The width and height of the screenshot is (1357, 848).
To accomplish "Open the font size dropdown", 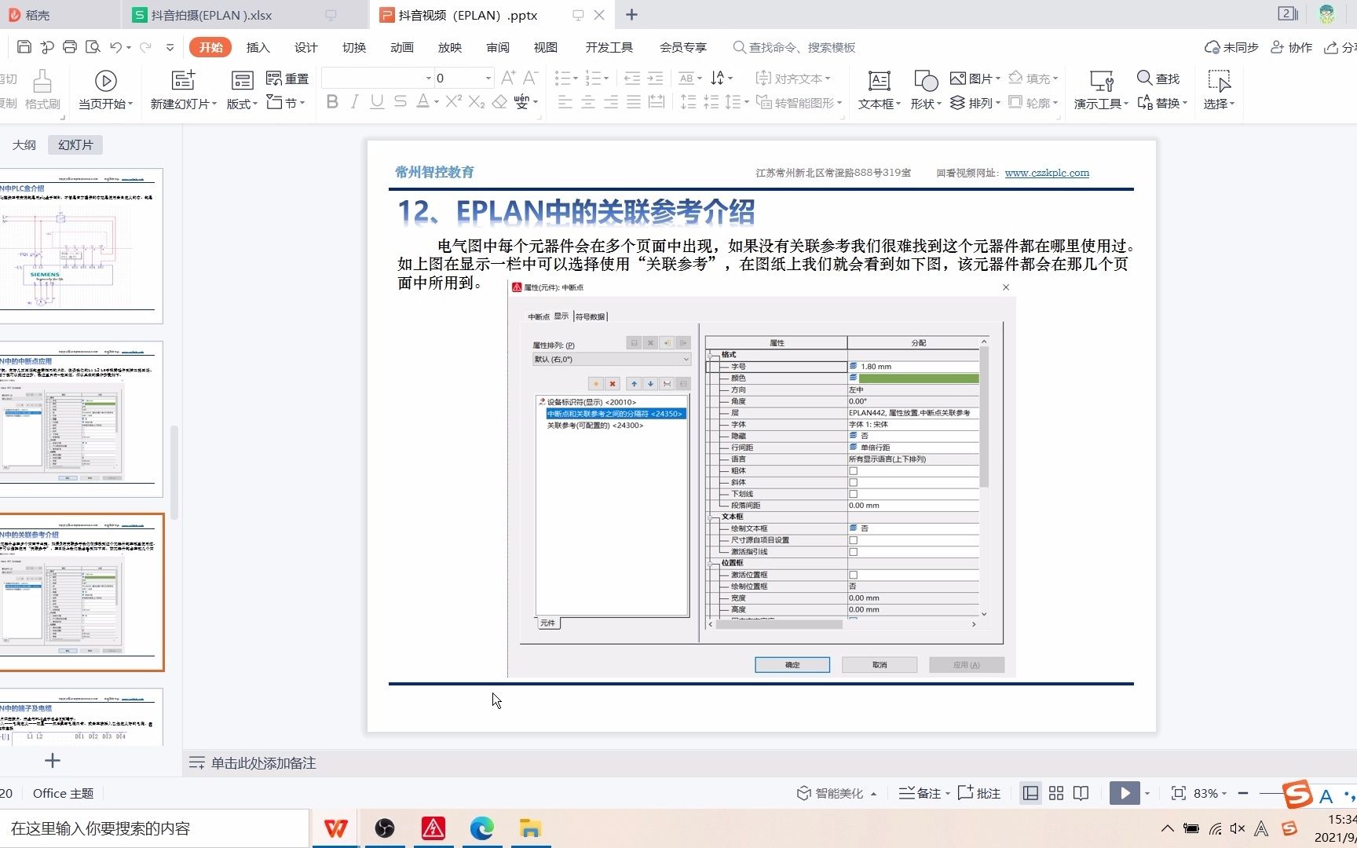I will click(x=488, y=78).
